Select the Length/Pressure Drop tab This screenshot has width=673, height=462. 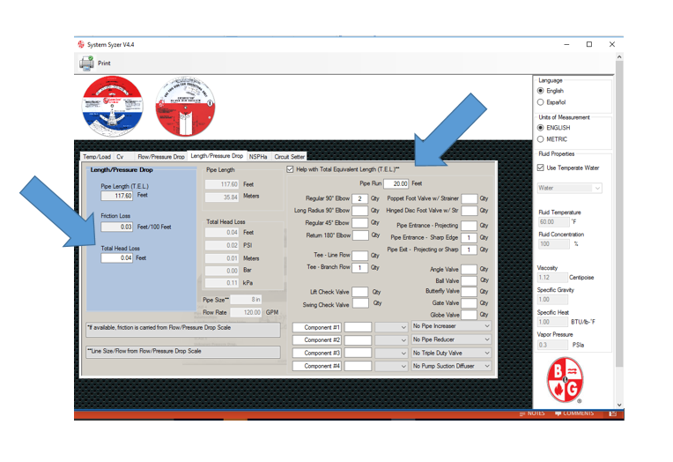pyautogui.click(x=217, y=155)
